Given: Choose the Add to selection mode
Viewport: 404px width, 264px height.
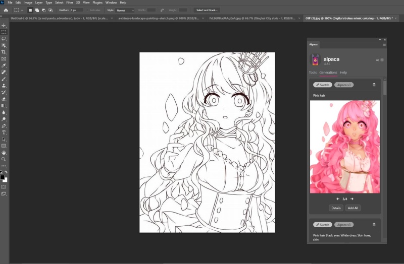Looking at the screenshot, I should (37, 10).
